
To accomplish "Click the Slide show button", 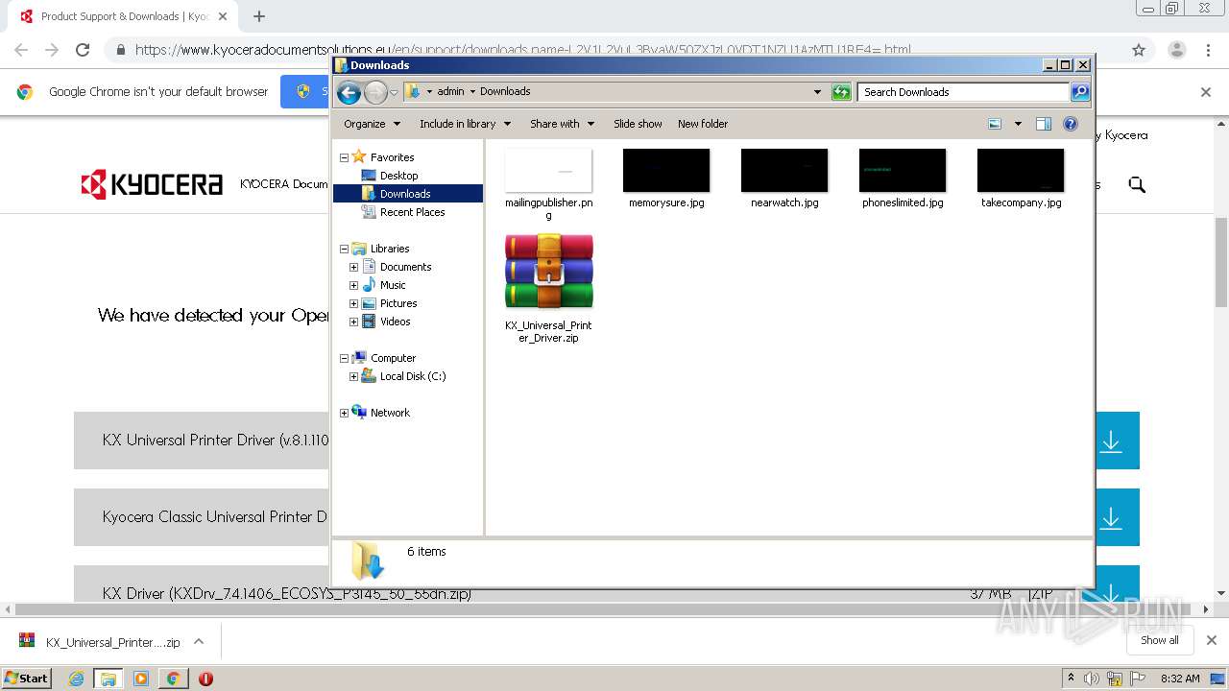I will tap(638, 124).
